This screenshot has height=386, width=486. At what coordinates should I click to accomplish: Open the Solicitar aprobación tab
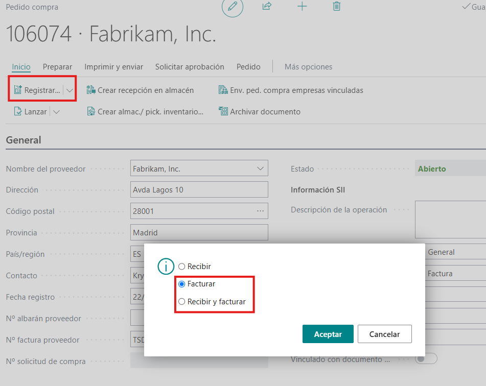click(x=190, y=67)
